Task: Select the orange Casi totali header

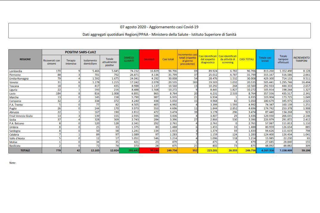Action: click(168, 59)
